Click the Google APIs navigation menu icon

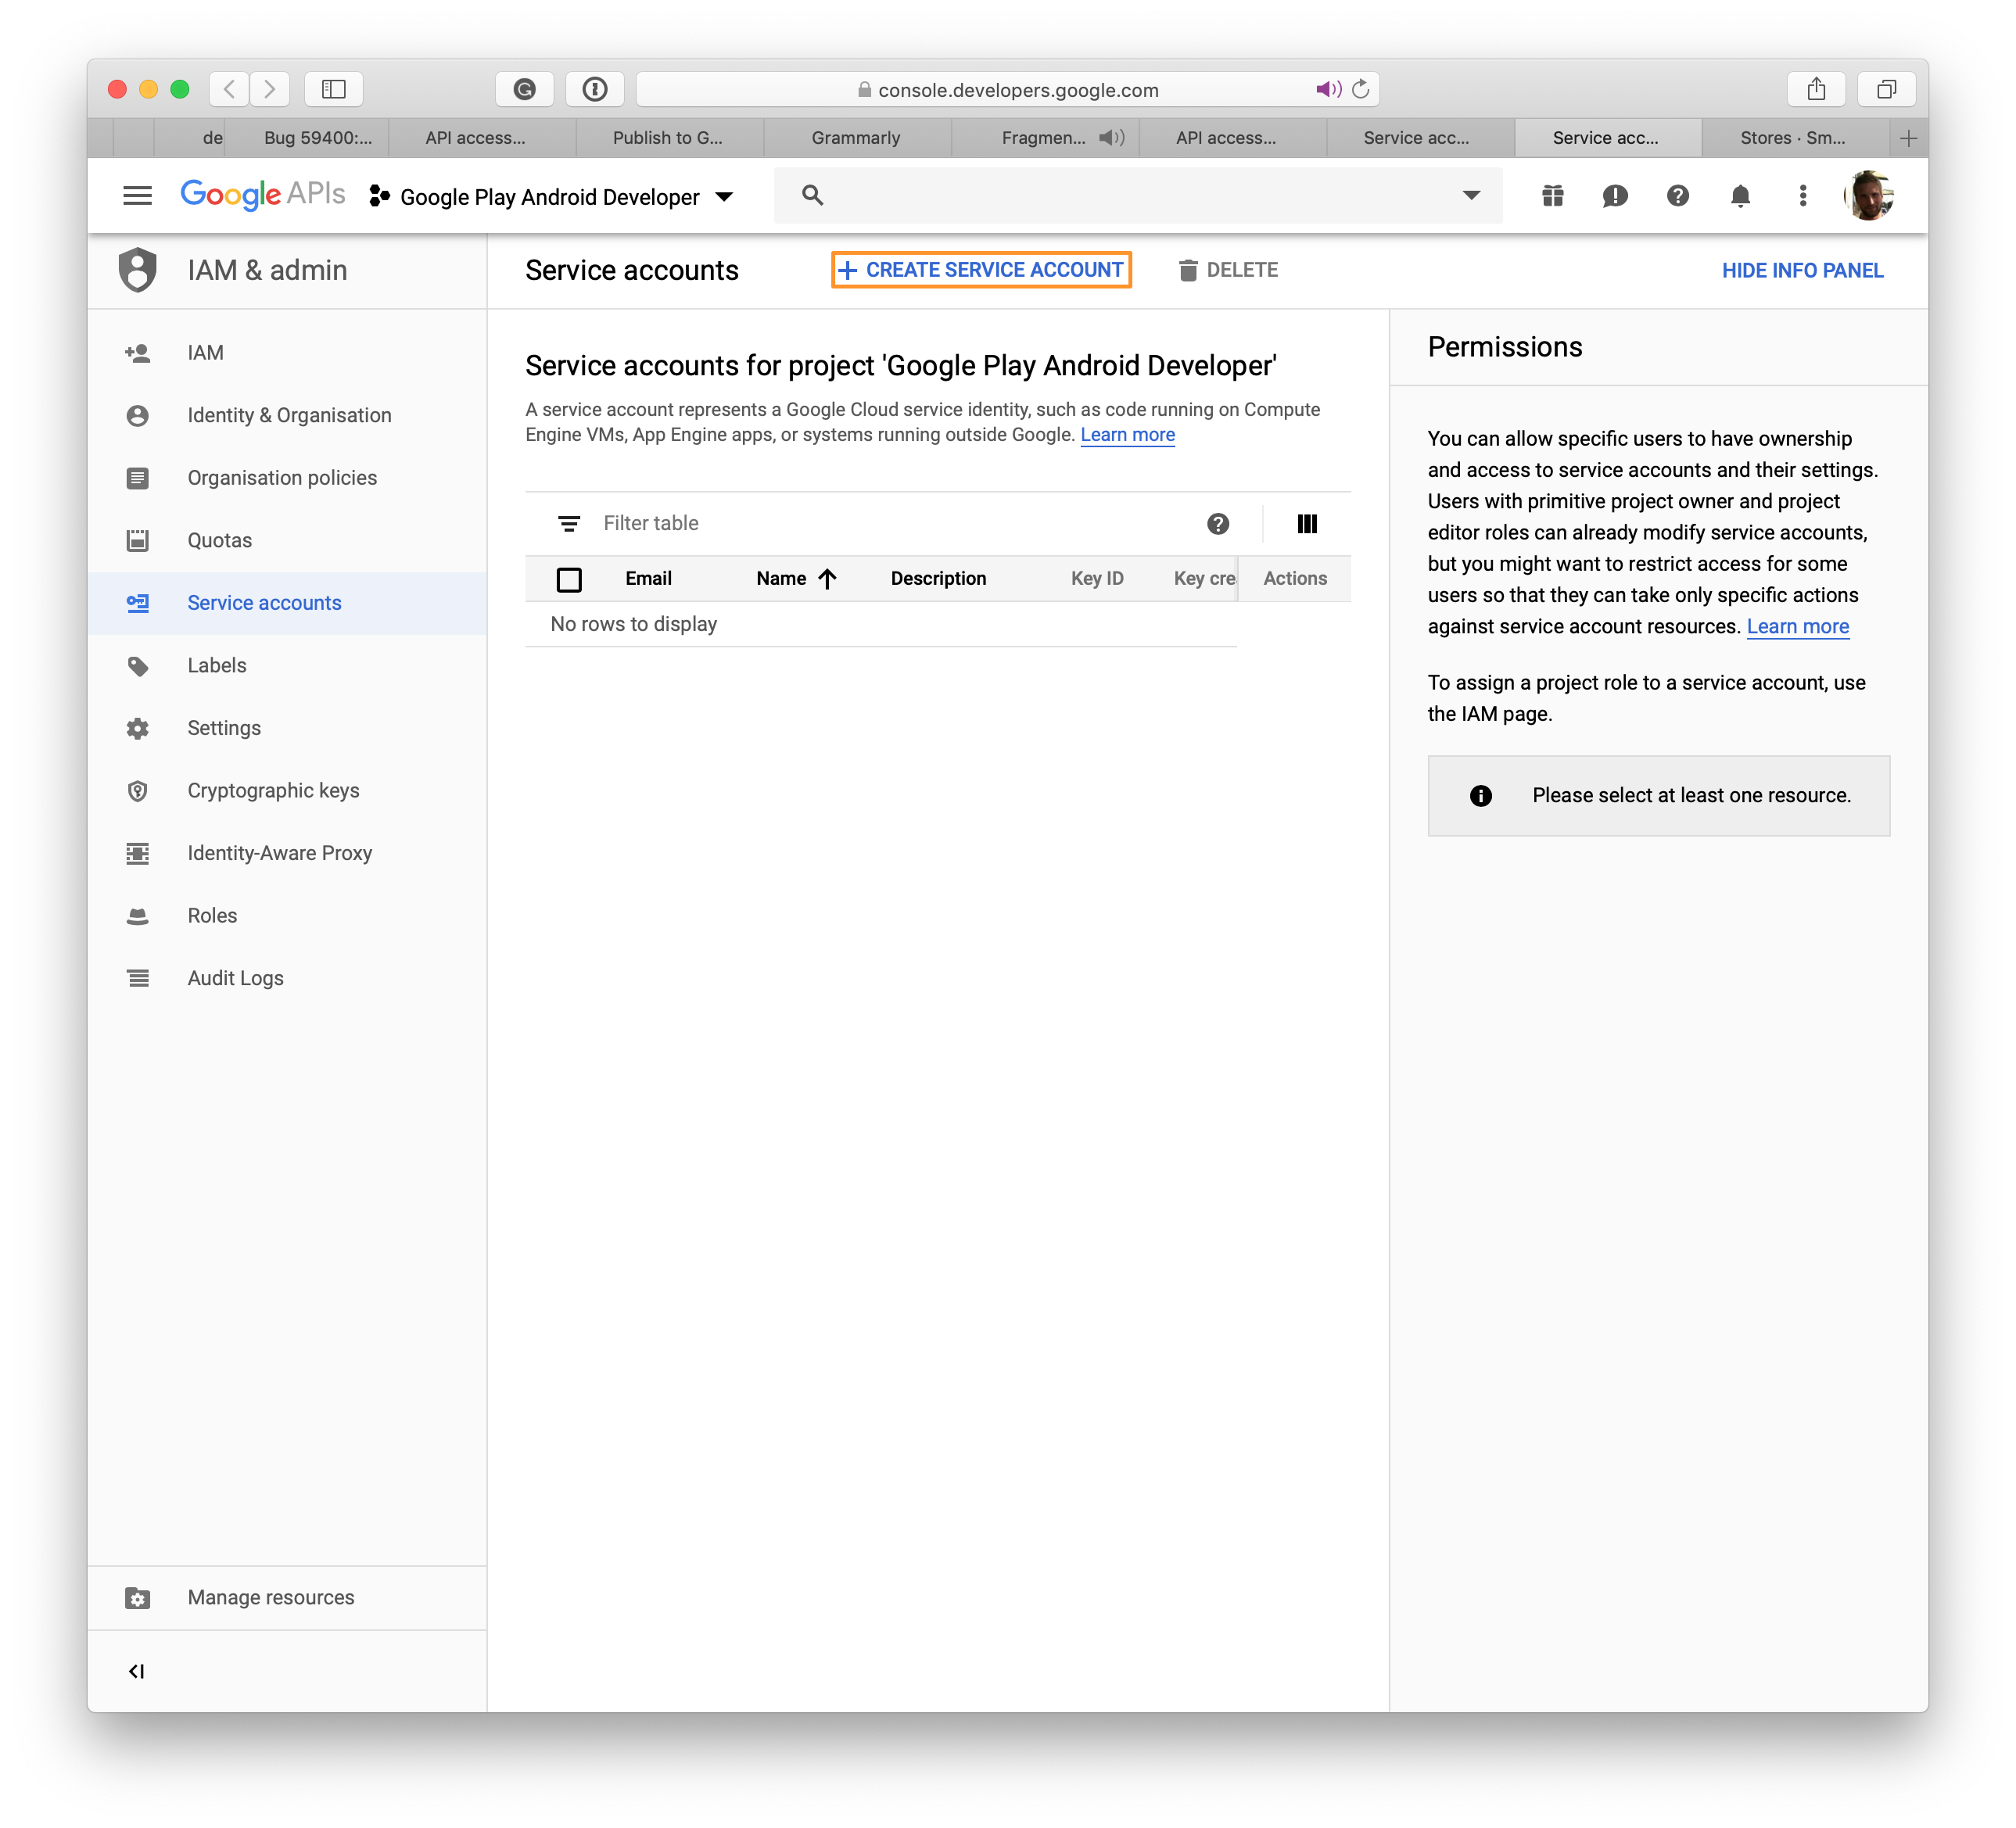tap(137, 195)
